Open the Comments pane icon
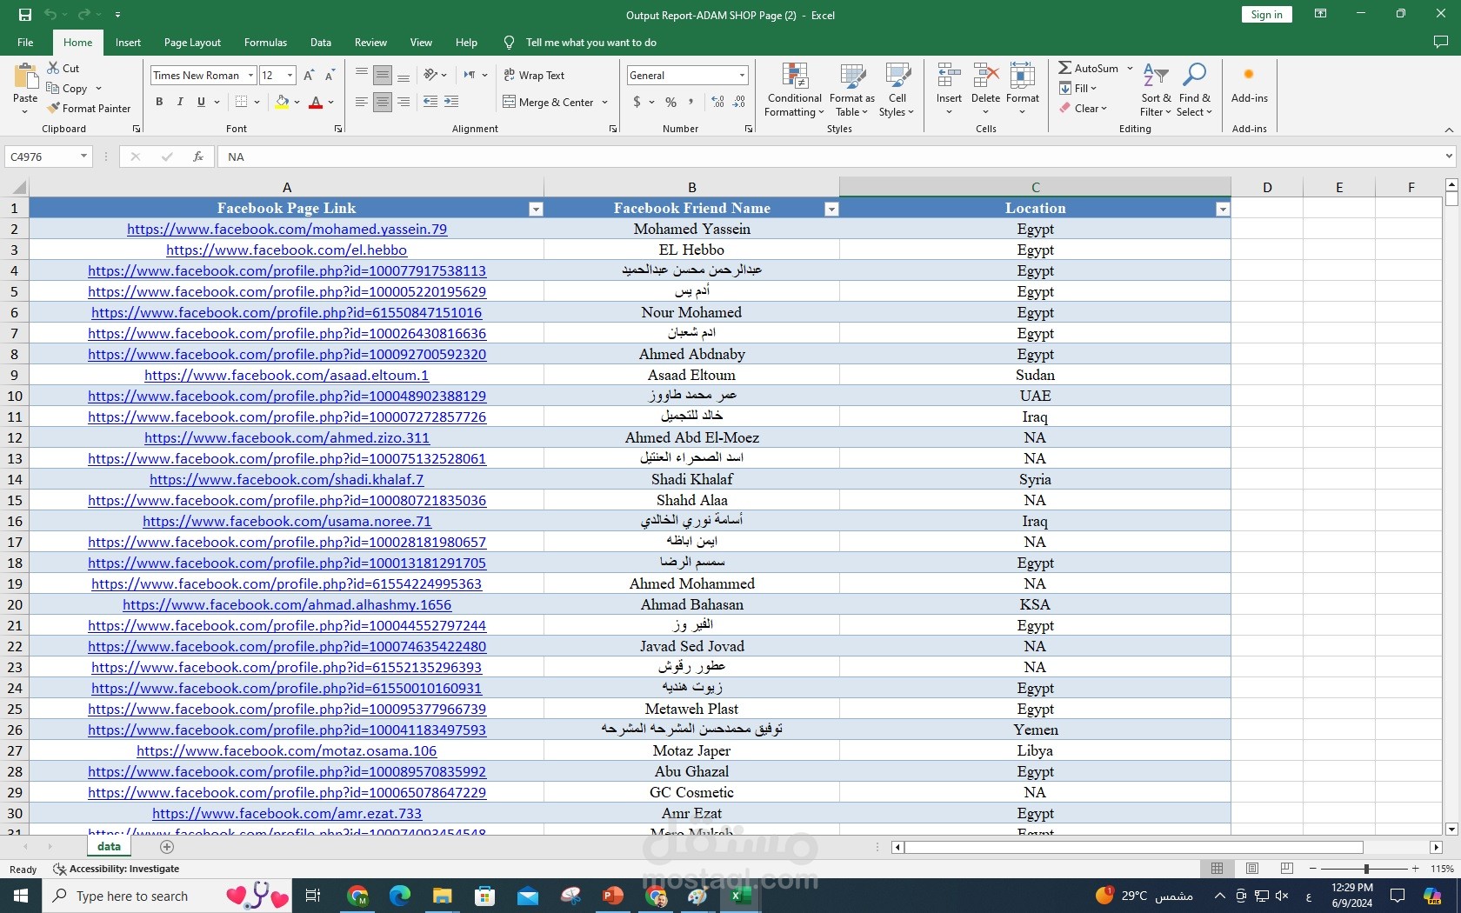 coord(1440,43)
